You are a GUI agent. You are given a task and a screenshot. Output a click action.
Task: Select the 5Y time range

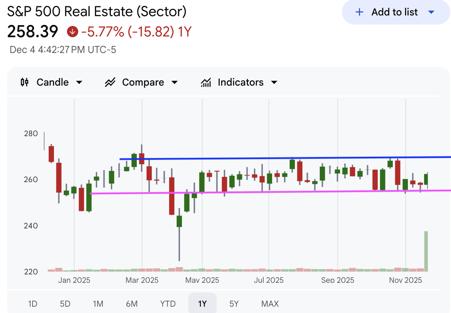coord(234,304)
